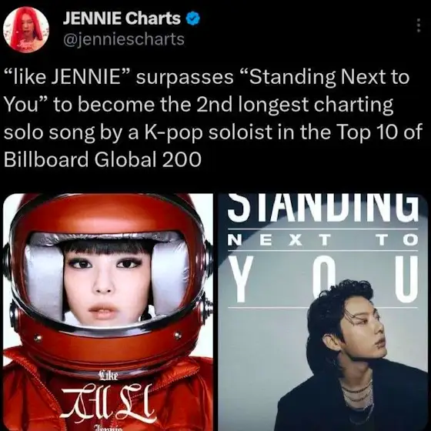Open the JENNIE Charts profile avatar
The width and height of the screenshot is (431, 431).
26,29
